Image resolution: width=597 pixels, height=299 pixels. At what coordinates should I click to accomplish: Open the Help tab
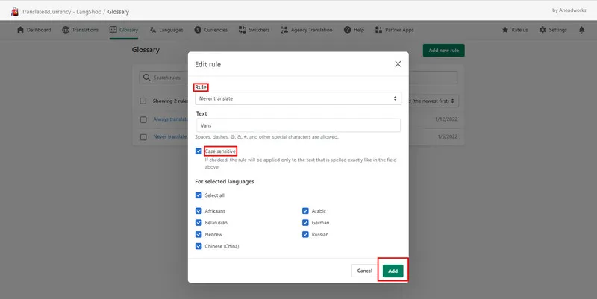(x=354, y=30)
